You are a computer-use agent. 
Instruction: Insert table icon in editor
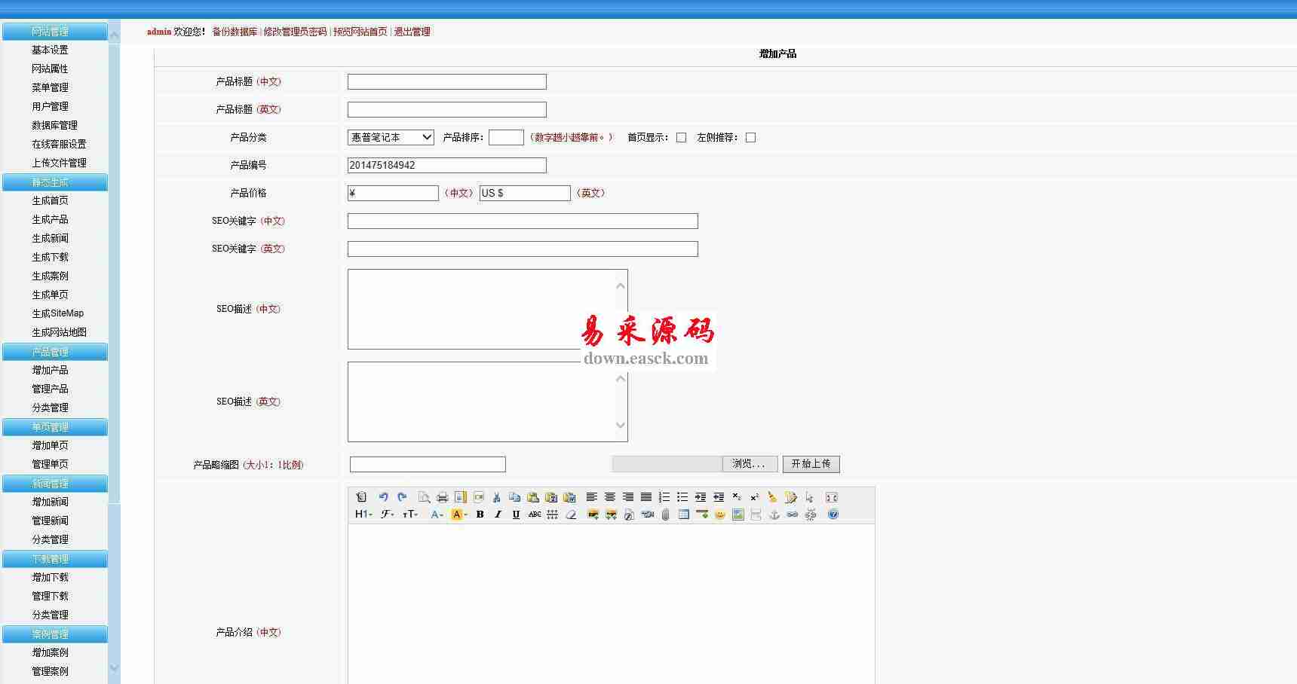point(684,515)
